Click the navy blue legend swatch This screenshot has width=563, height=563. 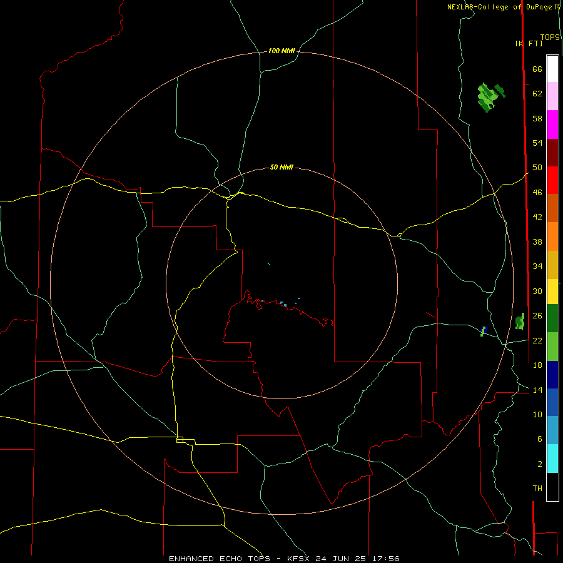coord(552,375)
